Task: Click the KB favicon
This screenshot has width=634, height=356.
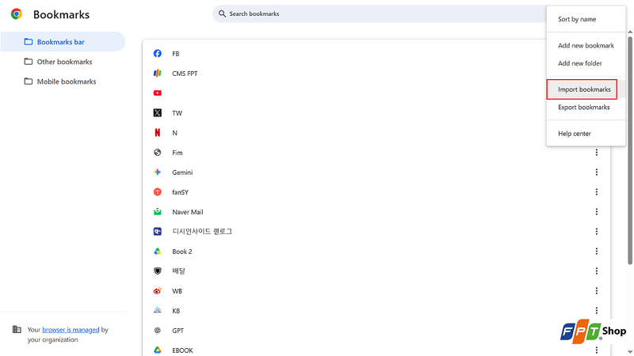Action: [157, 310]
